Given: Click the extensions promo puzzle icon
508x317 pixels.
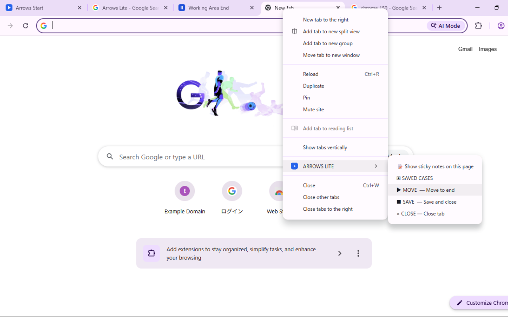Looking at the screenshot, I should tap(151, 253).
